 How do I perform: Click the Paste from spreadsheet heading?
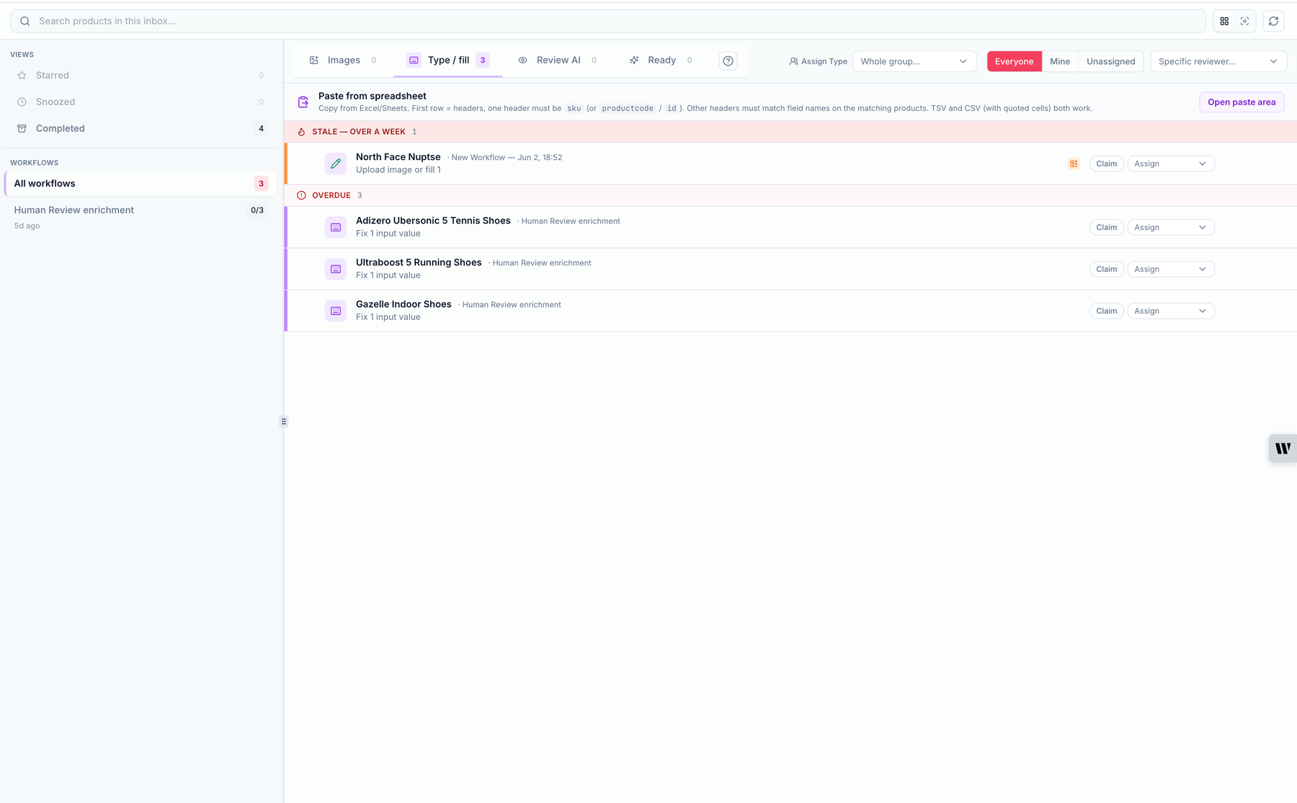coord(373,96)
